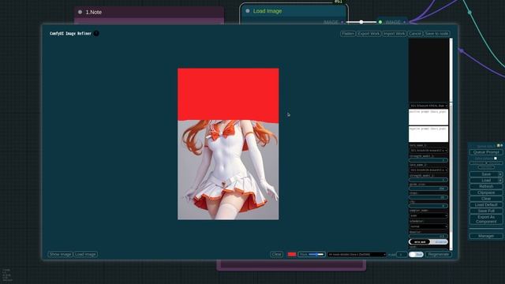505x284 pixels.
Task: Click Clear in the ComfyUI side menu
Action: [x=486, y=199]
